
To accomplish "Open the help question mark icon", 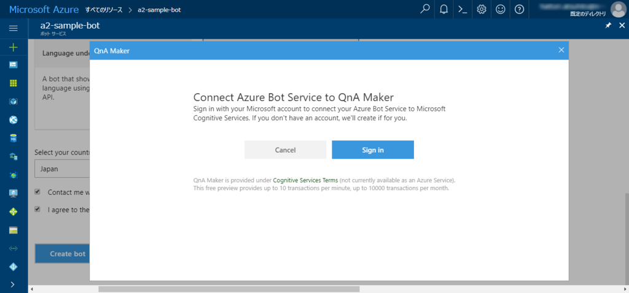I will (x=519, y=9).
